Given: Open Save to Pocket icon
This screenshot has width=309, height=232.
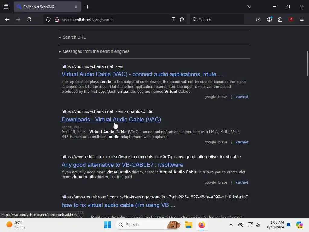Looking at the screenshot, I should (258, 20).
